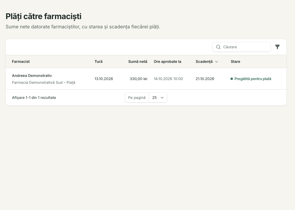The image size is (295, 210).
Task: Click the Pregătită pentru plată status
Action: (x=251, y=79)
